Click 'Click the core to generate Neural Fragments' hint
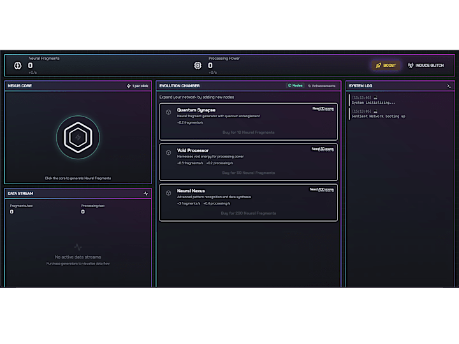Image resolution: width=459 pixels, height=344 pixels. click(78, 178)
